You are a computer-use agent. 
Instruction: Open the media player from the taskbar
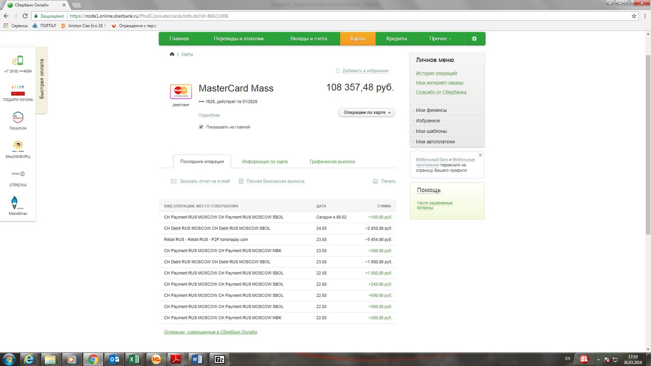click(72, 359)
